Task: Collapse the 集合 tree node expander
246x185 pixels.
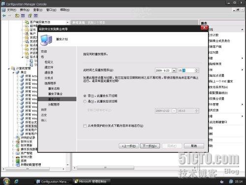Action: (x=13, y=73)
